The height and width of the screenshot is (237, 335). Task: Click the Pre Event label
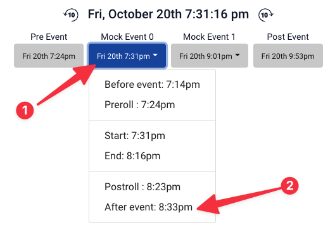click(49, 37)
